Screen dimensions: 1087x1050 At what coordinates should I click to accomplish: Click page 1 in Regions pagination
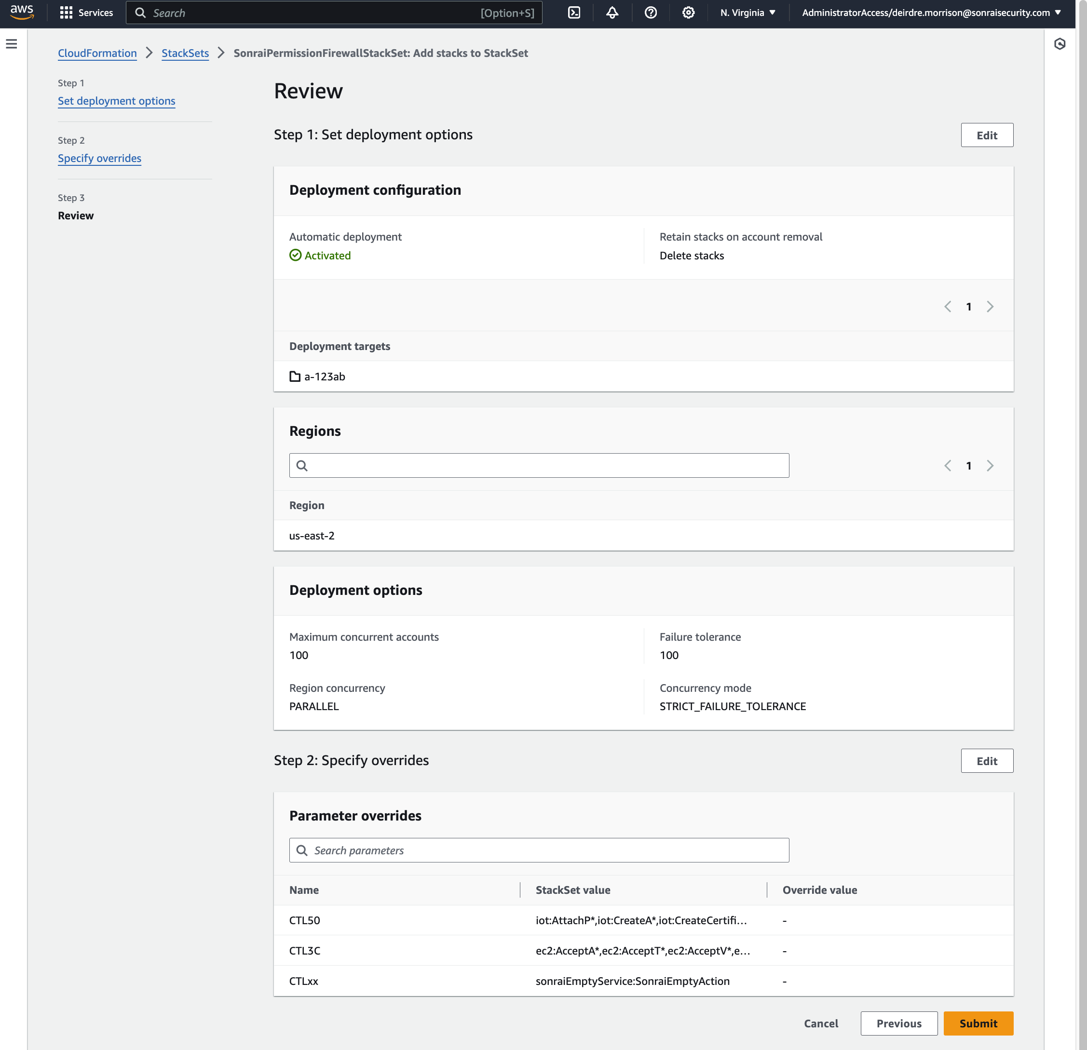pyautogui.click(x=968, y=466)
